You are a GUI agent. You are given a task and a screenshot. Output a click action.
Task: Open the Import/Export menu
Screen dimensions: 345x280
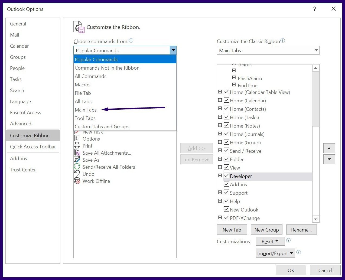275,253
